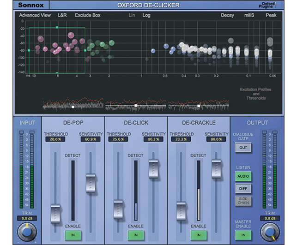Click the input left clip indicator
Image resolution: width=297 pixels, height=245 pixels.
(x=21, y=132)
